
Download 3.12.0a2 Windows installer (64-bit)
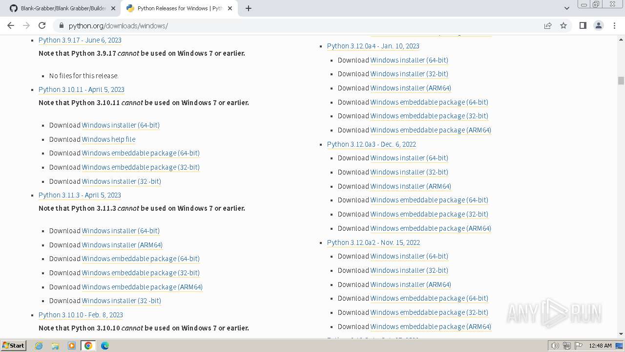pyautogui.click(x=409, y=256)
